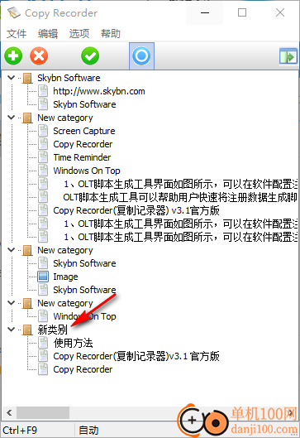The image size is (300, 438).
Task: Click the green plus Add button
Action: pyautogui.click(x=13, y=56)
